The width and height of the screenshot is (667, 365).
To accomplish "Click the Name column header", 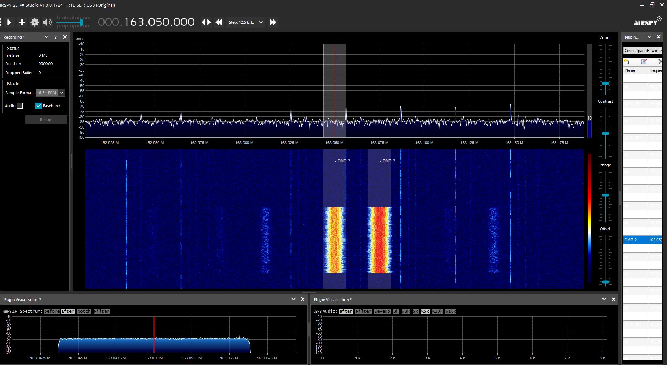I will click(635, 70).
